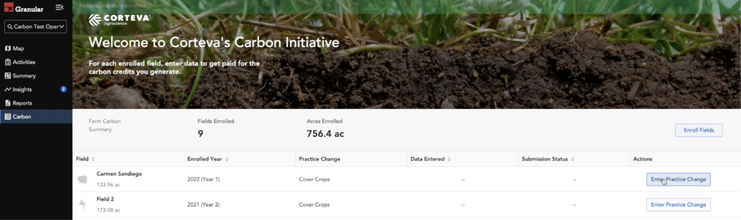The image size is (741, 220).
Task: Click 2022 (Year 1) cell
Action: (204, 179)
